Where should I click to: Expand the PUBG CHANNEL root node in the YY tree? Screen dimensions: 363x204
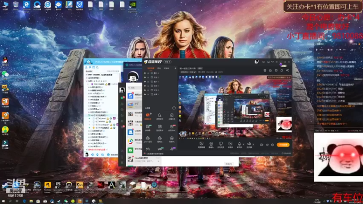tap(87, 75)
